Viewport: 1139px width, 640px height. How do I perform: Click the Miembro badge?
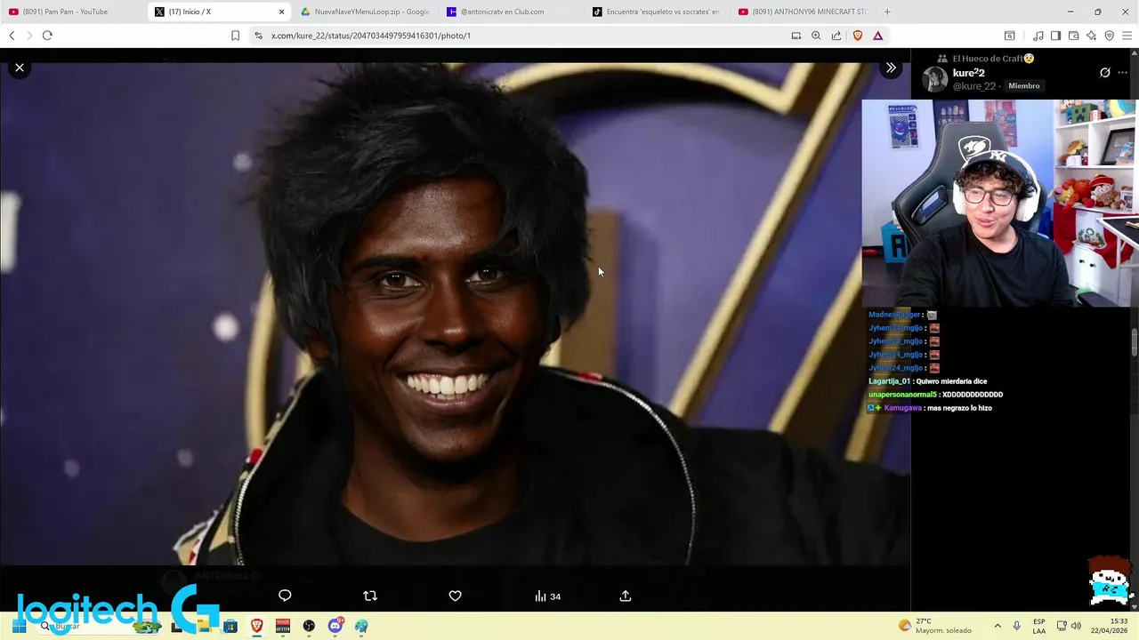(1024, 86)
